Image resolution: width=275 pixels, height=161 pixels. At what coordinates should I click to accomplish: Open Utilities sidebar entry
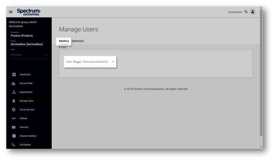click(x=23, y=118)
